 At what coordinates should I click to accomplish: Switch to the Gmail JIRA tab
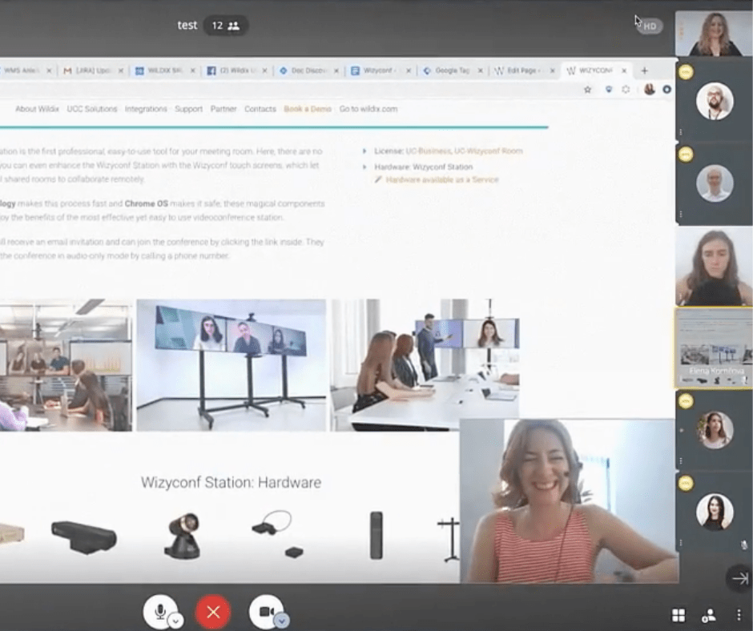pyautogui.click(x=93, y=70)
